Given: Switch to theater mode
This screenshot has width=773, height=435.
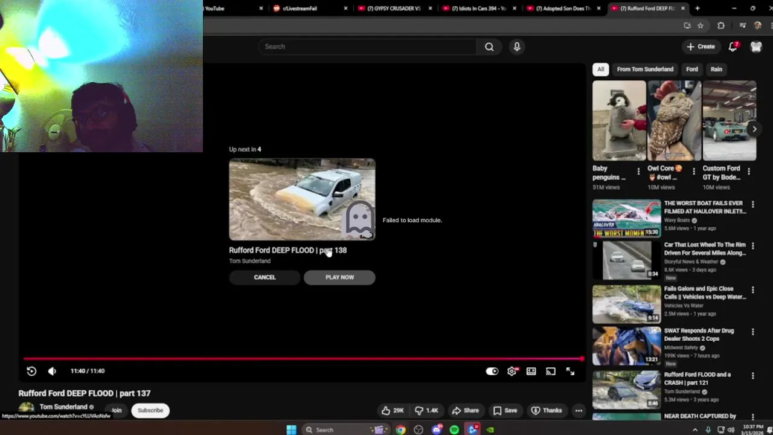Looking at the screenshot, I should tap(531, 372).
